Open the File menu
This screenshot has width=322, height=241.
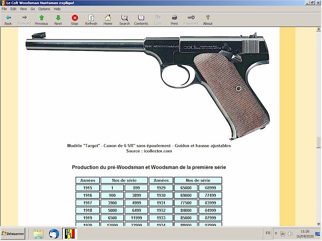pyautogui.click(x=4, y=9)
